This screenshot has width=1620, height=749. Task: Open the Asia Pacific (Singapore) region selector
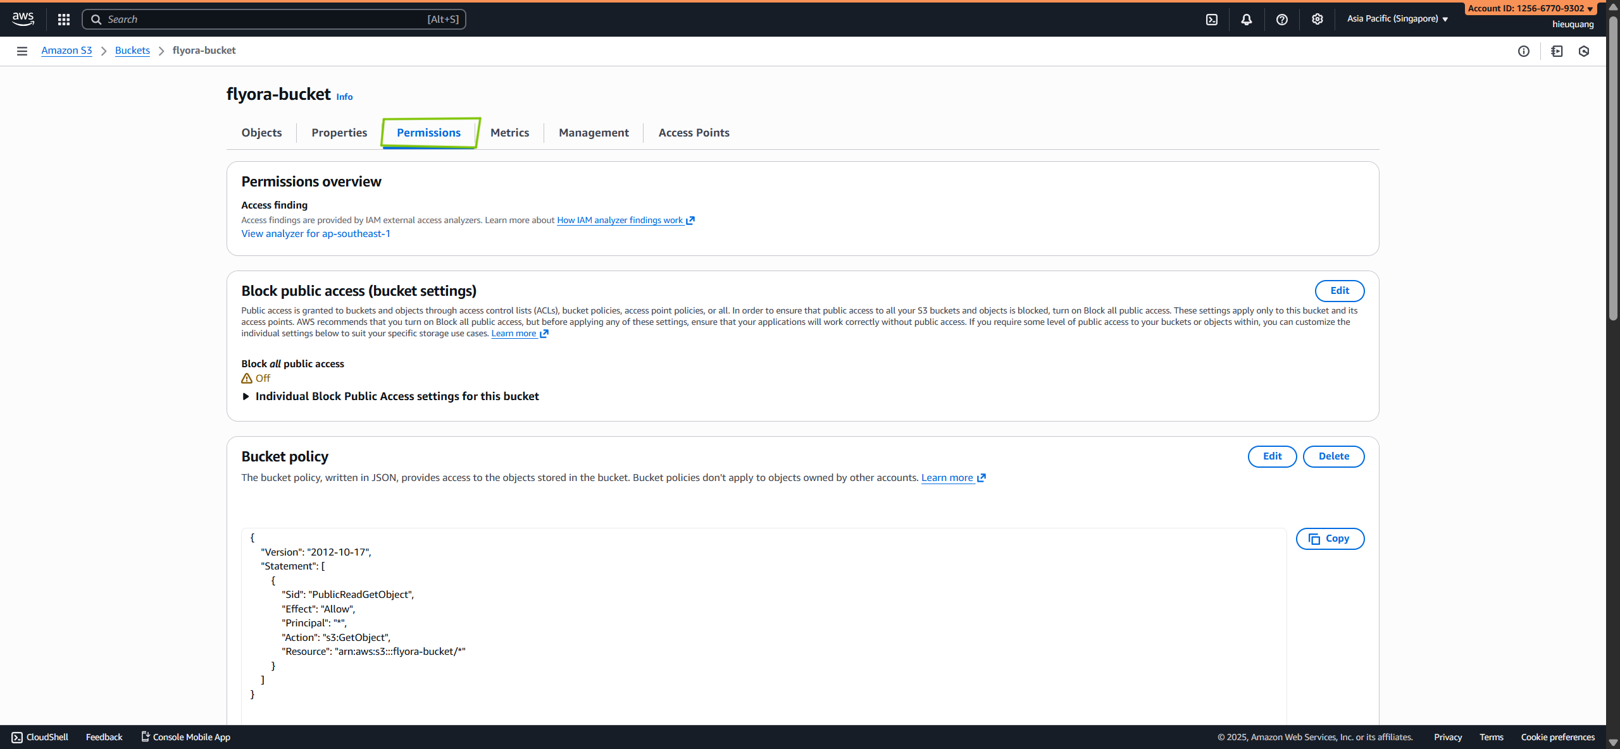[x=1396, y=18]
